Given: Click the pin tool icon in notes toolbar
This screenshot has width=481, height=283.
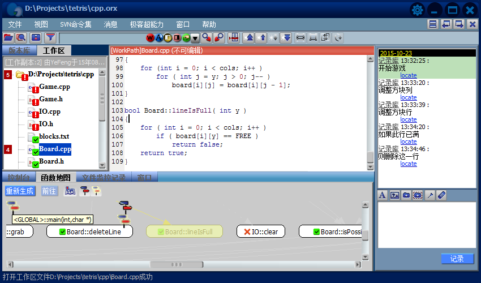Looking at the screenshot, I should click(x=430, y=195).
